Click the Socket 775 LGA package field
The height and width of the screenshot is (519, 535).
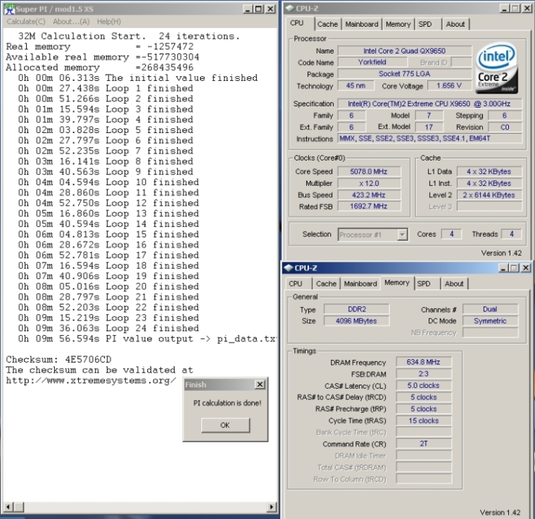(x=405, y=74)
